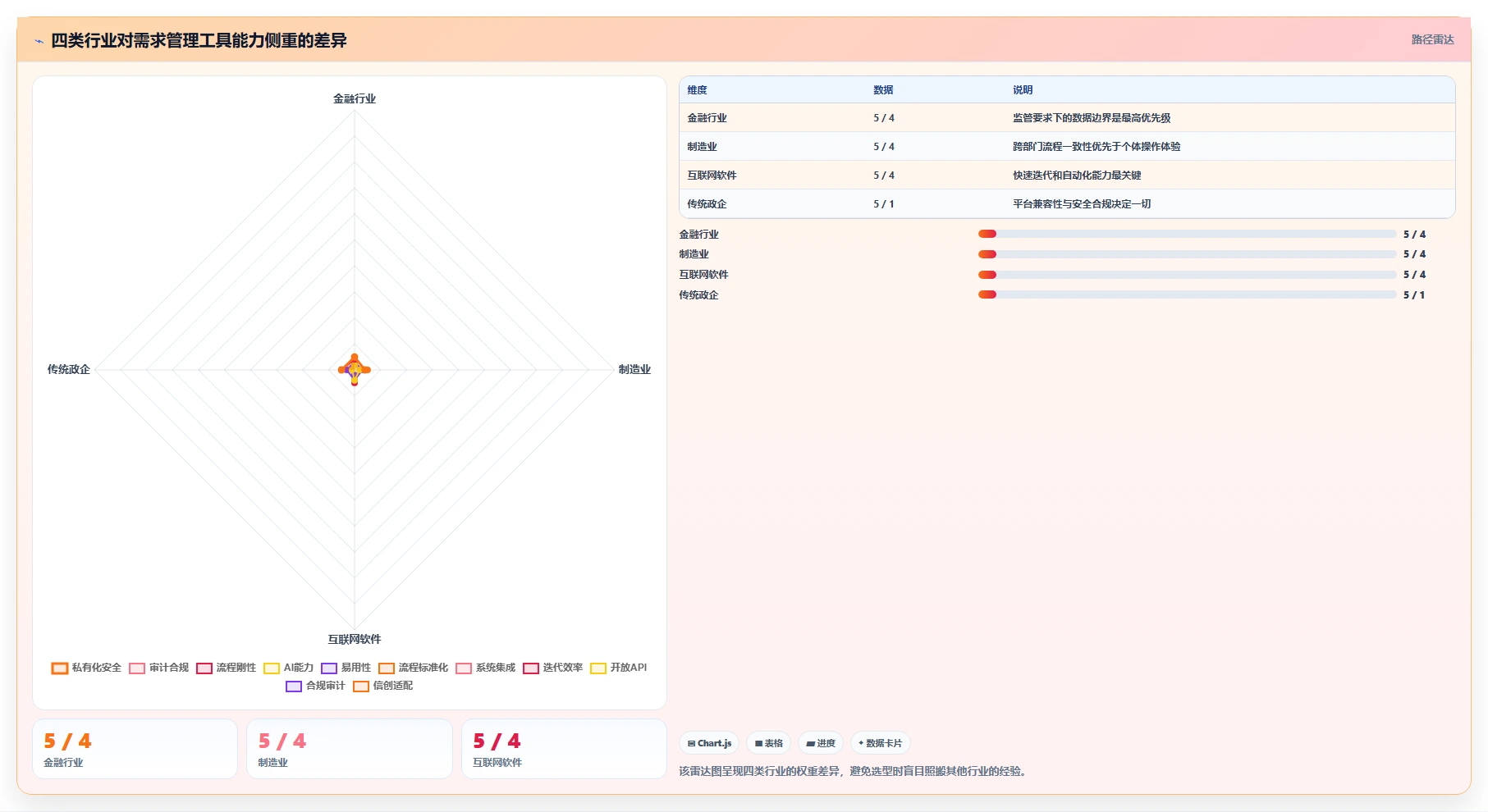Screen dimensions: 1488x812
Task: Toggle the 开放API legend series
Action: pyautogui.click(x=619, y=668)
